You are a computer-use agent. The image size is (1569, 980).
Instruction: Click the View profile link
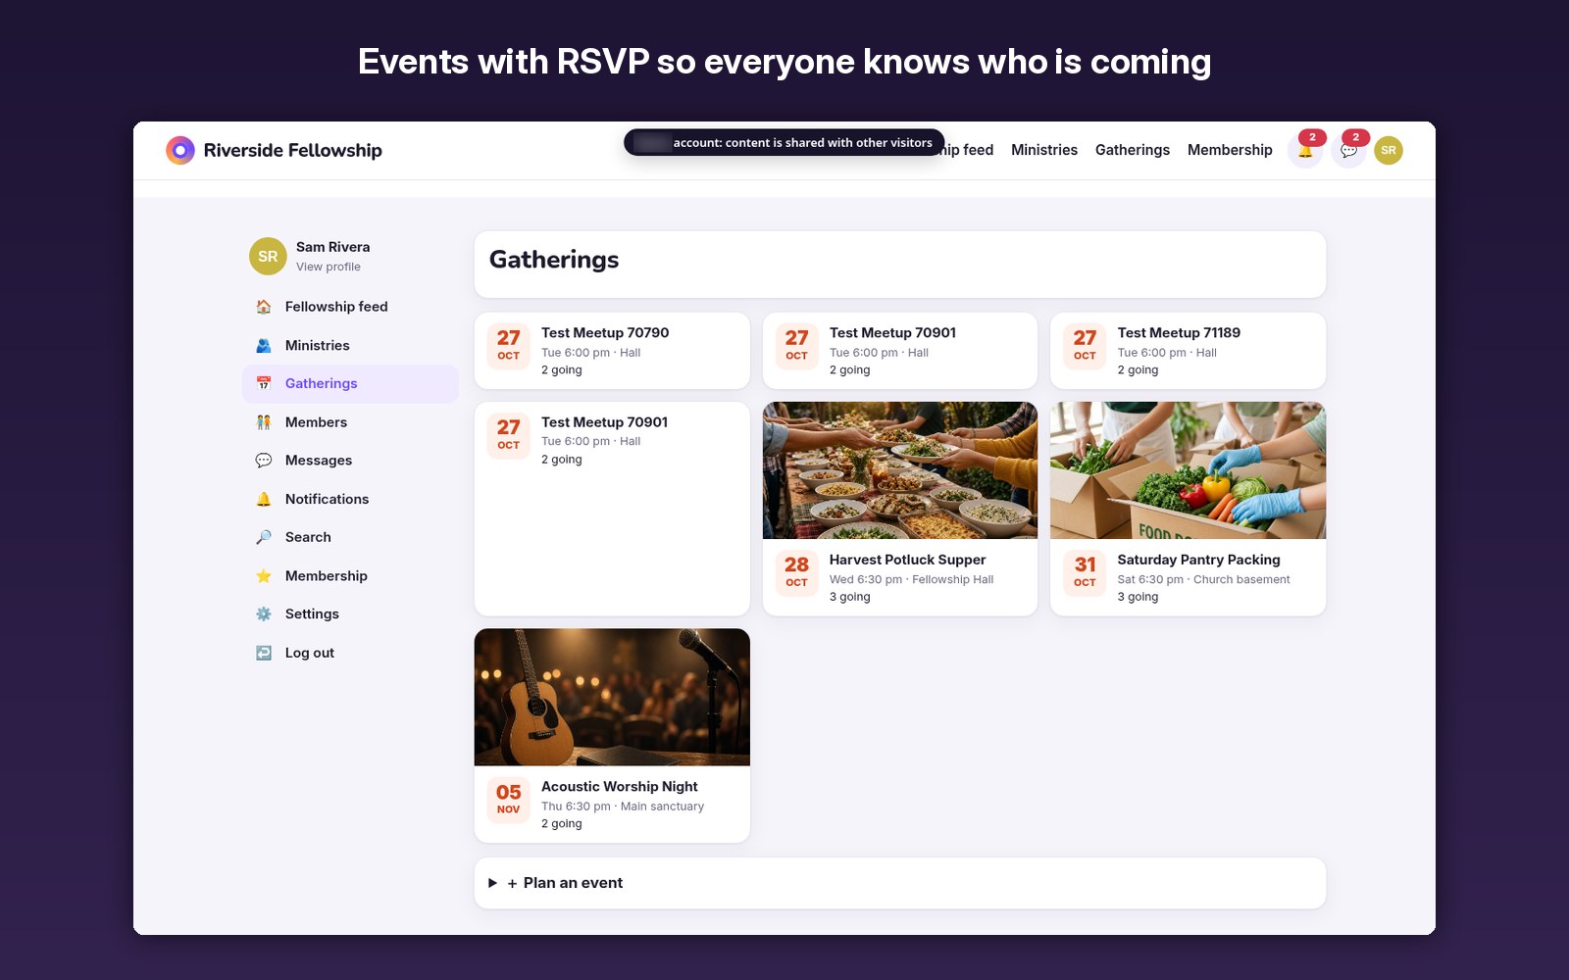coord(329,267)
